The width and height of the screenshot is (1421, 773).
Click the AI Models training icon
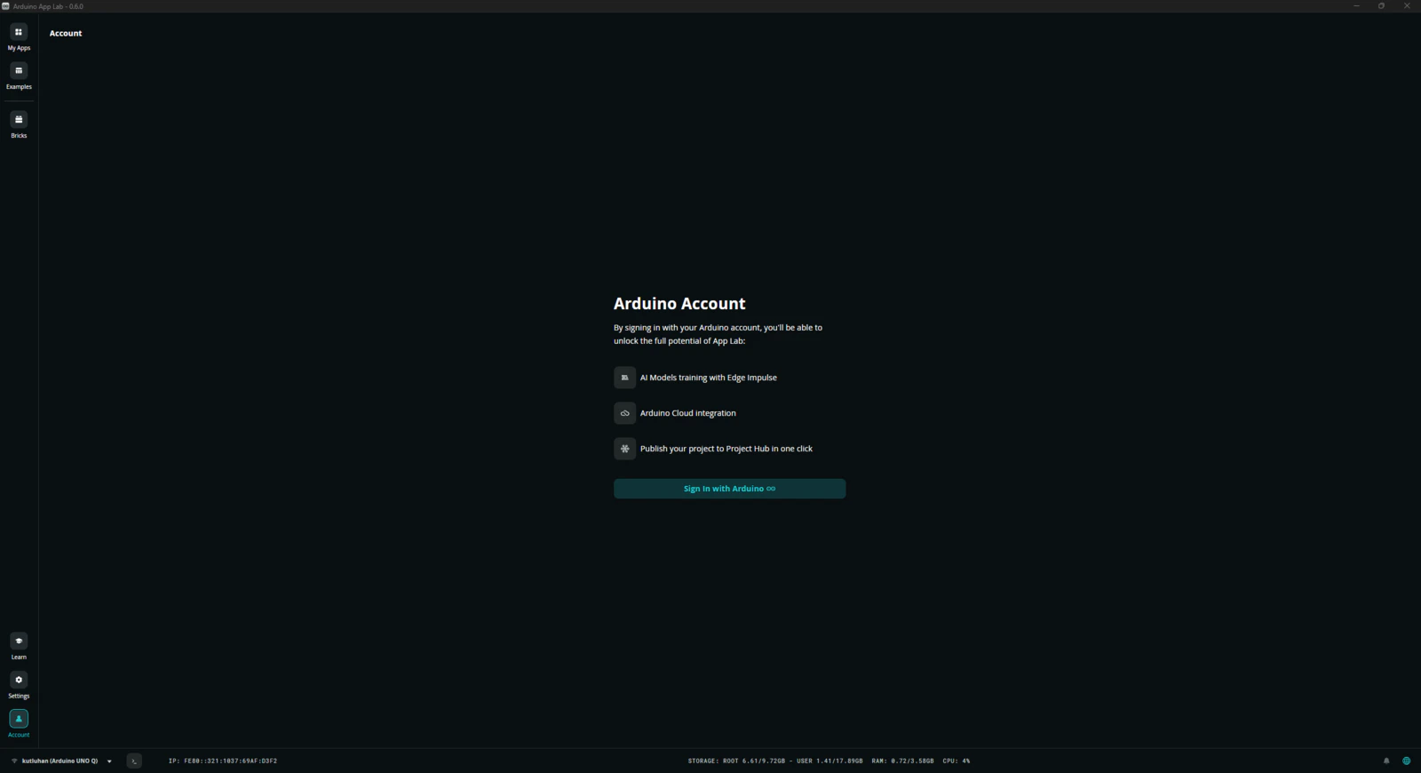point(624,378)
